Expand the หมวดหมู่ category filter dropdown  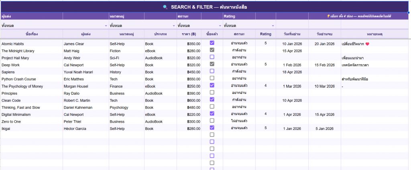tap(174, 26)
